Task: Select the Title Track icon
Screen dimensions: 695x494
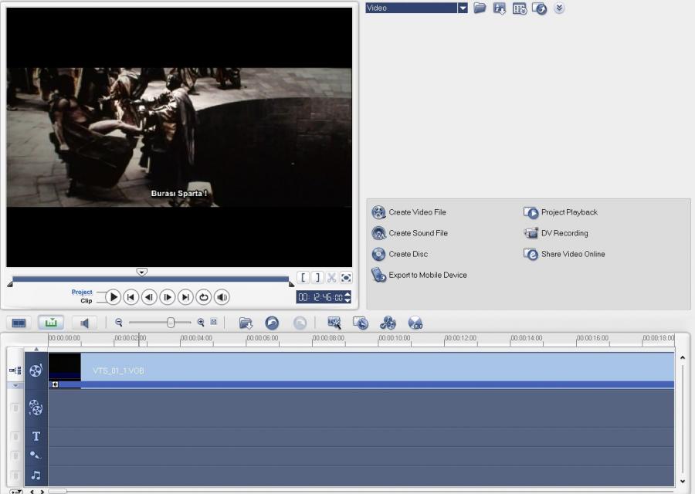Action: coord(36,436)
